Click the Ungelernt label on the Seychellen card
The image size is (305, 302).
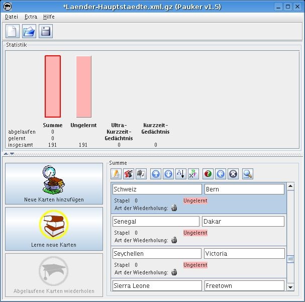195,265
